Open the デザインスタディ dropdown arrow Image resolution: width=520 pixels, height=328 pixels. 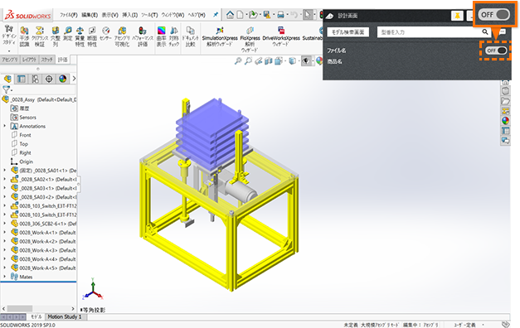point(9,51)
